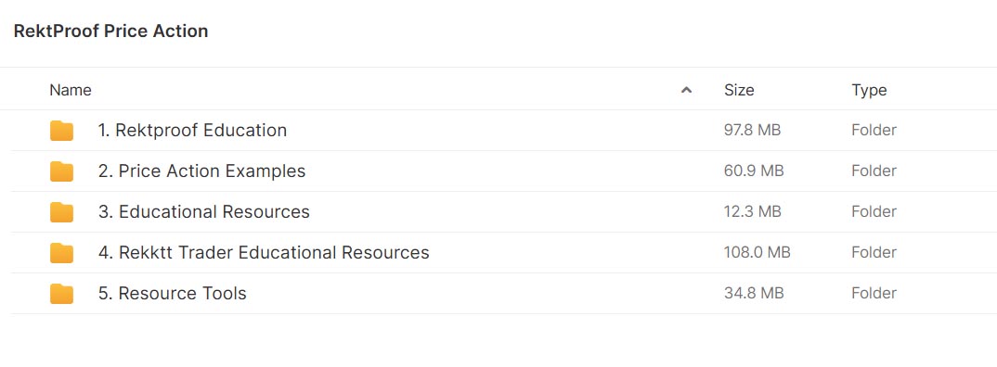Open the link 3. Educational Resources
The width and height of the screenshot is (997, 367).
coord(203,211)
